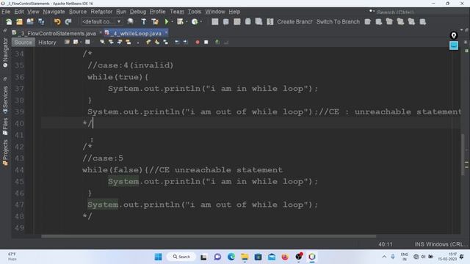This screenshot has width=470, height=264.
Task: Click the New Project icon
Action: click(20, 21)
